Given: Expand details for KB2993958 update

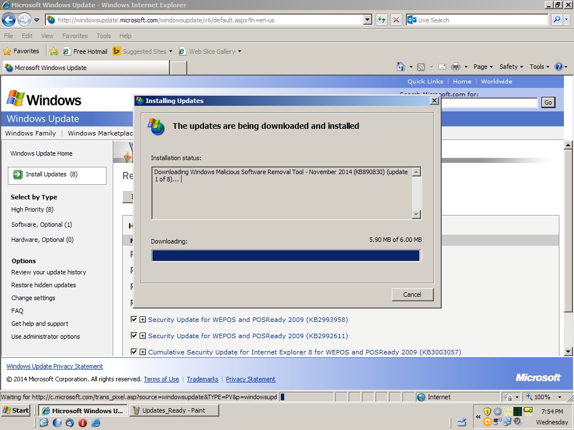Looking at the screenshot, I should point(143,320).
